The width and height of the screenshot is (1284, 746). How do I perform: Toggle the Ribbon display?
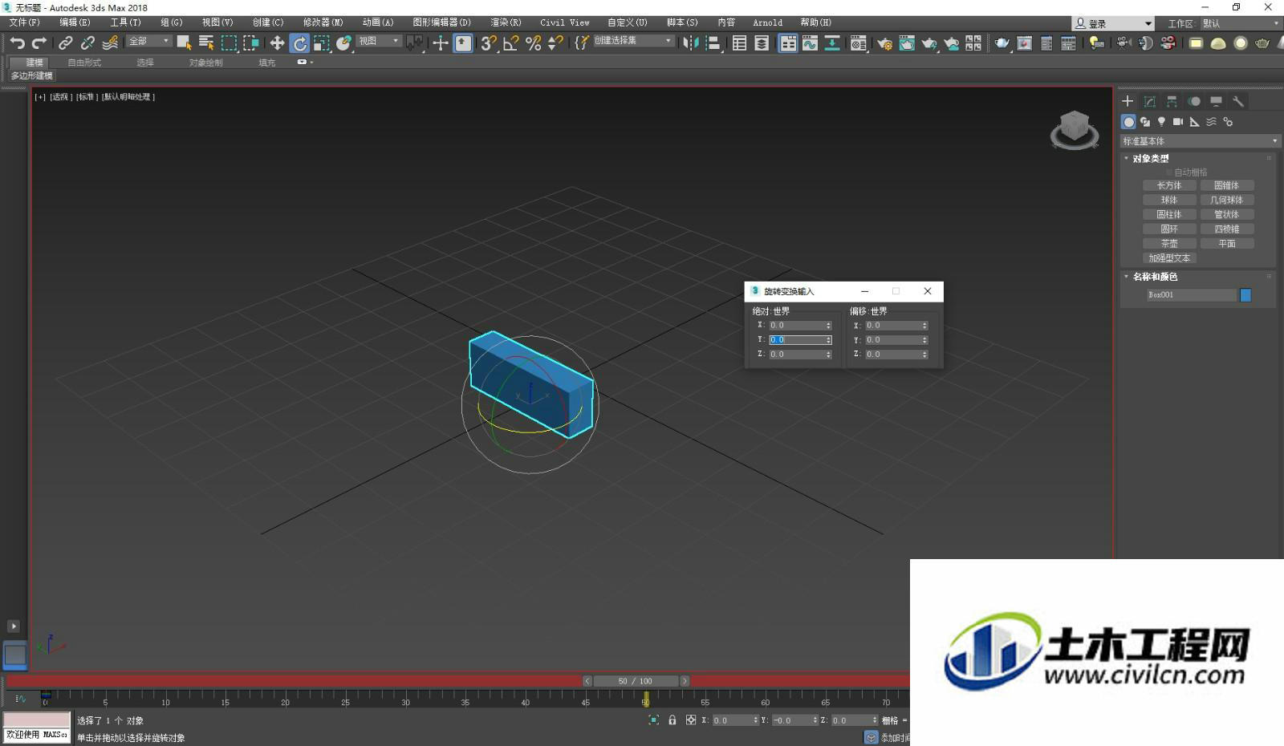tap(788, 43)
